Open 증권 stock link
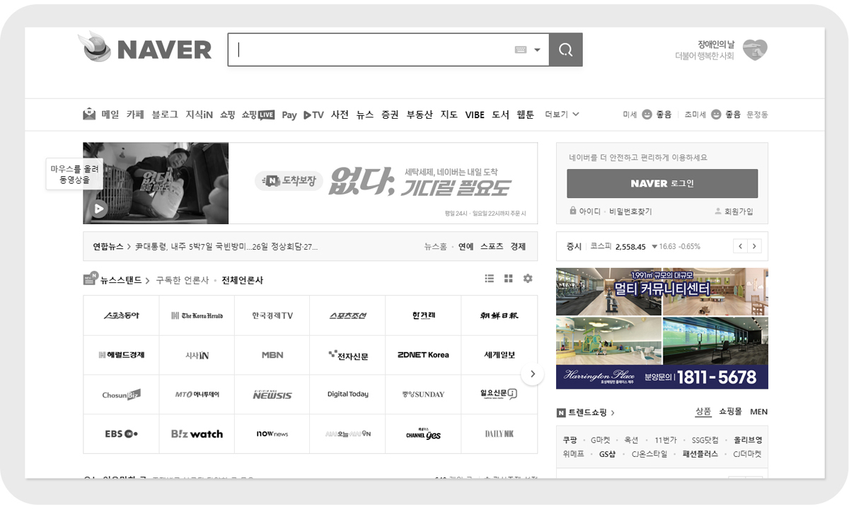This screenshot has height=512, width=849. click(390, 115)
